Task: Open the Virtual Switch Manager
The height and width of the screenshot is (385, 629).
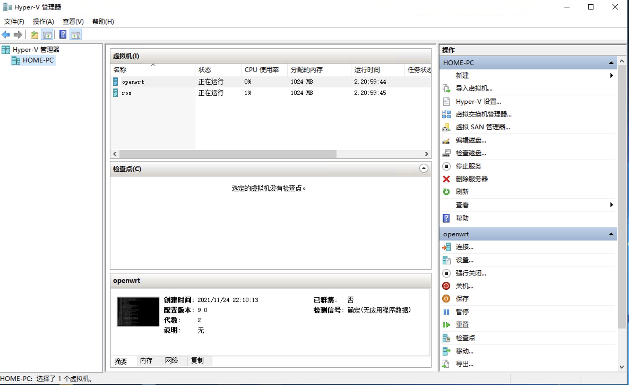Action: pyautogui.click(x=483, y=114)
